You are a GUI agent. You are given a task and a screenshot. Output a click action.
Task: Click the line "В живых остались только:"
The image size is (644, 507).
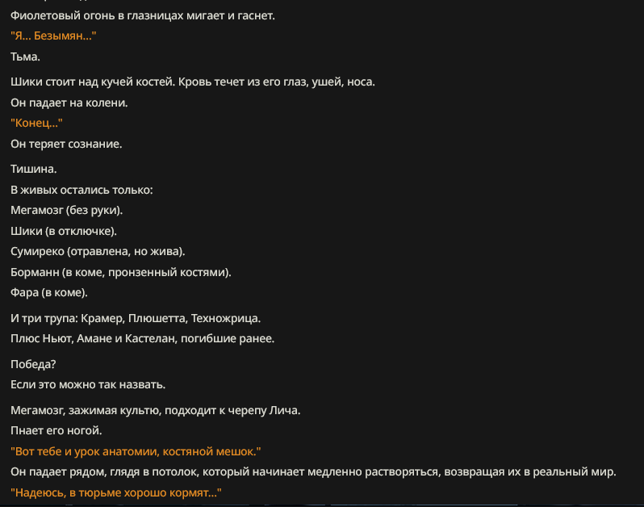tap(82, 191)
